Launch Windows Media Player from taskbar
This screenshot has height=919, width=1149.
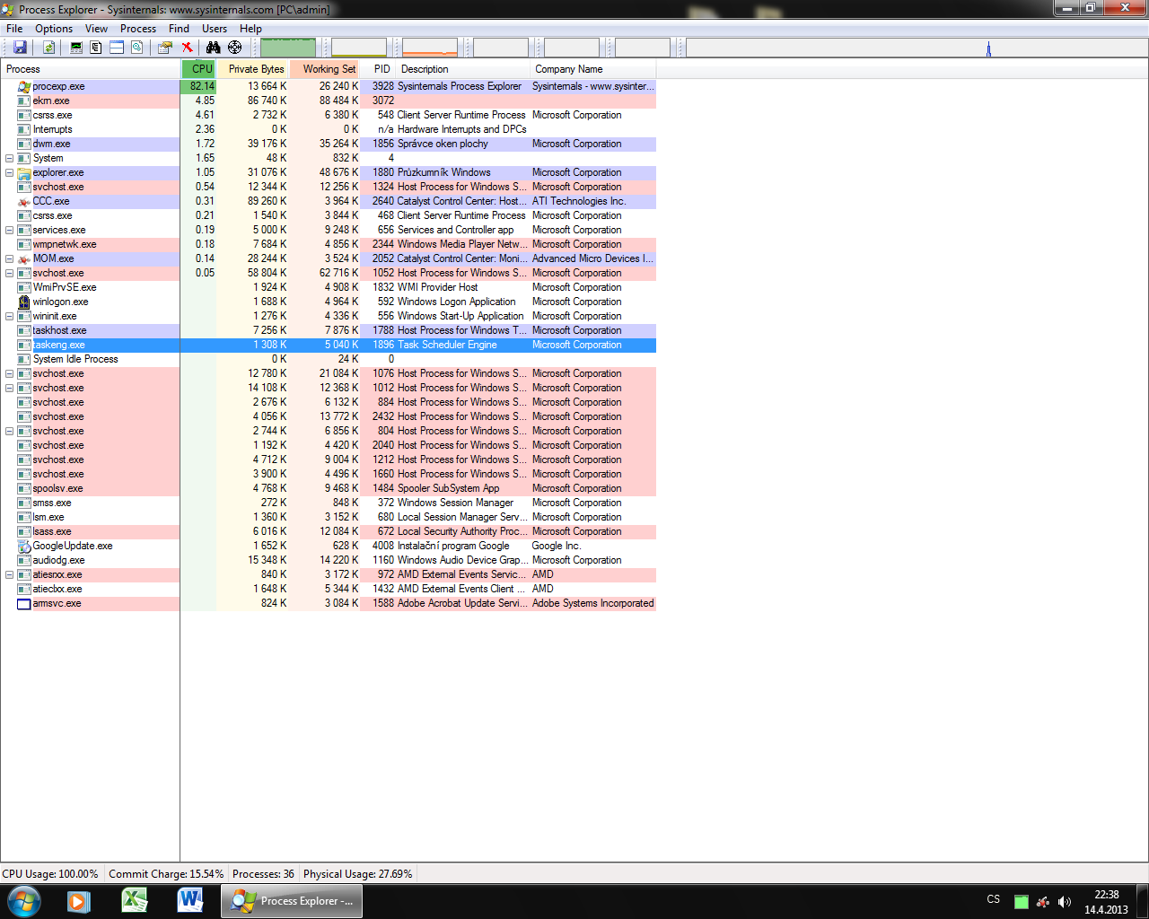(79, 901)
